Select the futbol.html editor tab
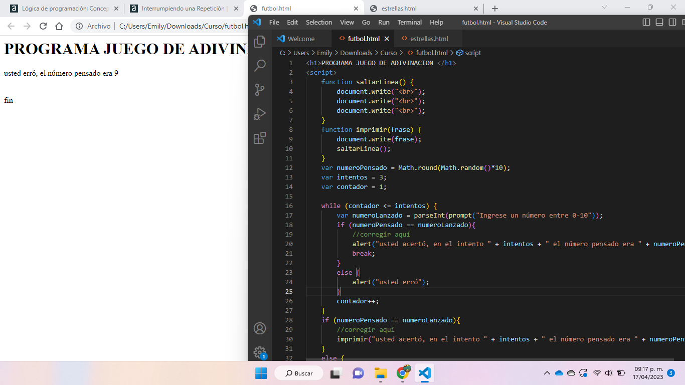Viewport: 685px width, 385px height. tap(363, 39)
